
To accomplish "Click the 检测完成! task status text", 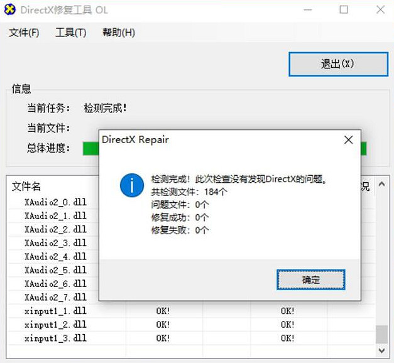I will pos(105,108).
